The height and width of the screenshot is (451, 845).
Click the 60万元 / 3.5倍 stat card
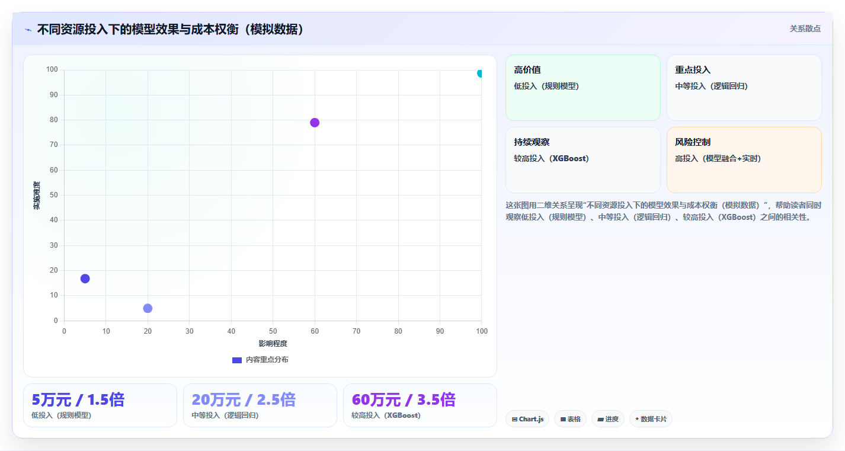[420, 405]
